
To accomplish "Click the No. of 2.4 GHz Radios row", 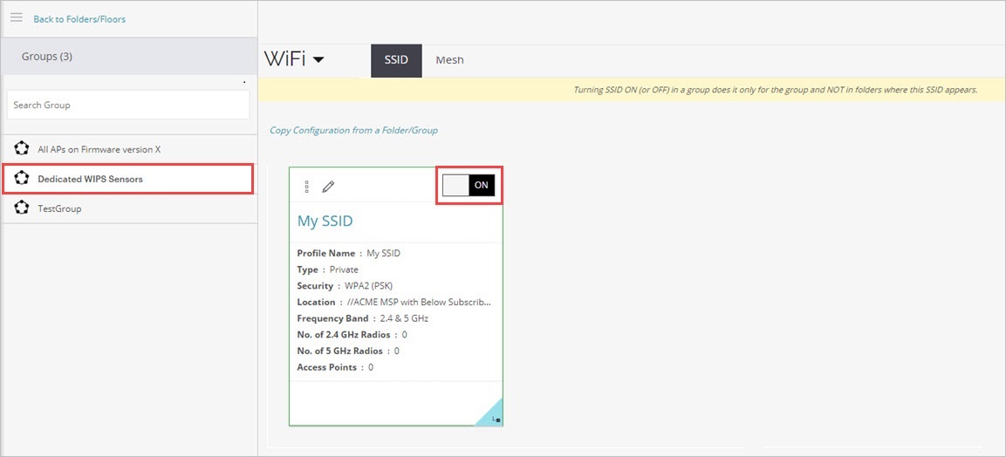I will point(352,335).
